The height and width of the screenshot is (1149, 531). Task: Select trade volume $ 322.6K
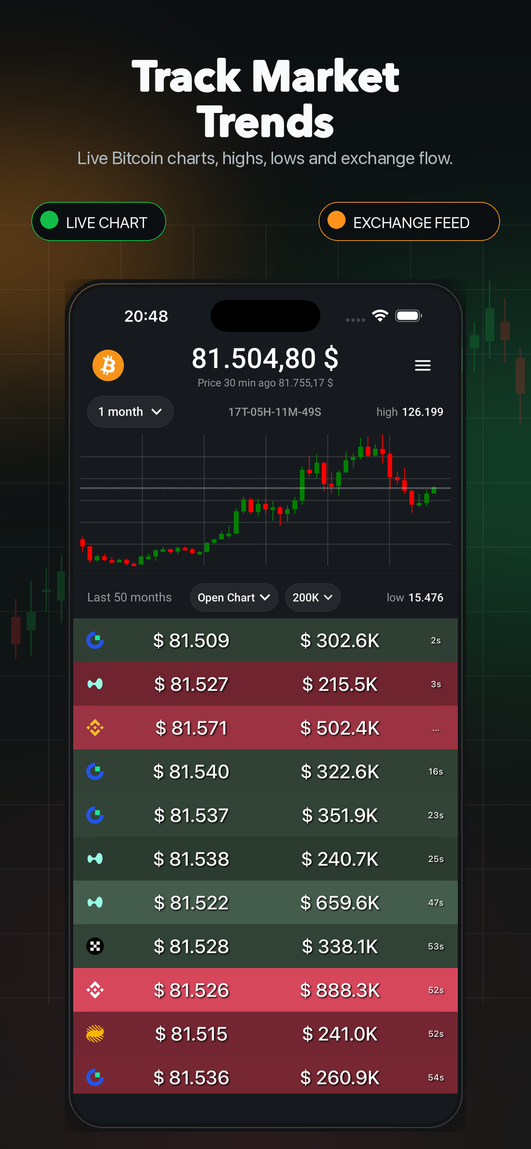340,772
